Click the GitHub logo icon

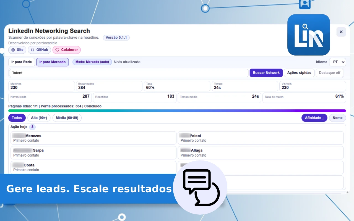tap(32, 50)
